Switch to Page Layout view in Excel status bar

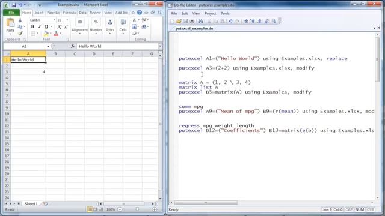(x=96, y=209)
